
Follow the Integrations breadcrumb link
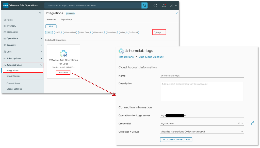(126, 57)
